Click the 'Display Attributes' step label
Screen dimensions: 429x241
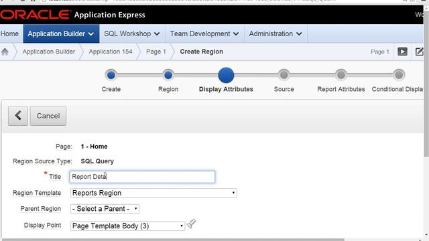[226, 89]
